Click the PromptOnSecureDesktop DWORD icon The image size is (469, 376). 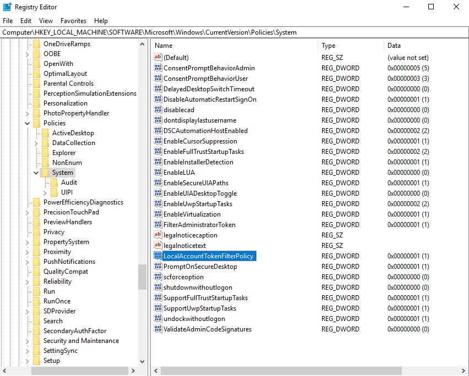(157, 267)
